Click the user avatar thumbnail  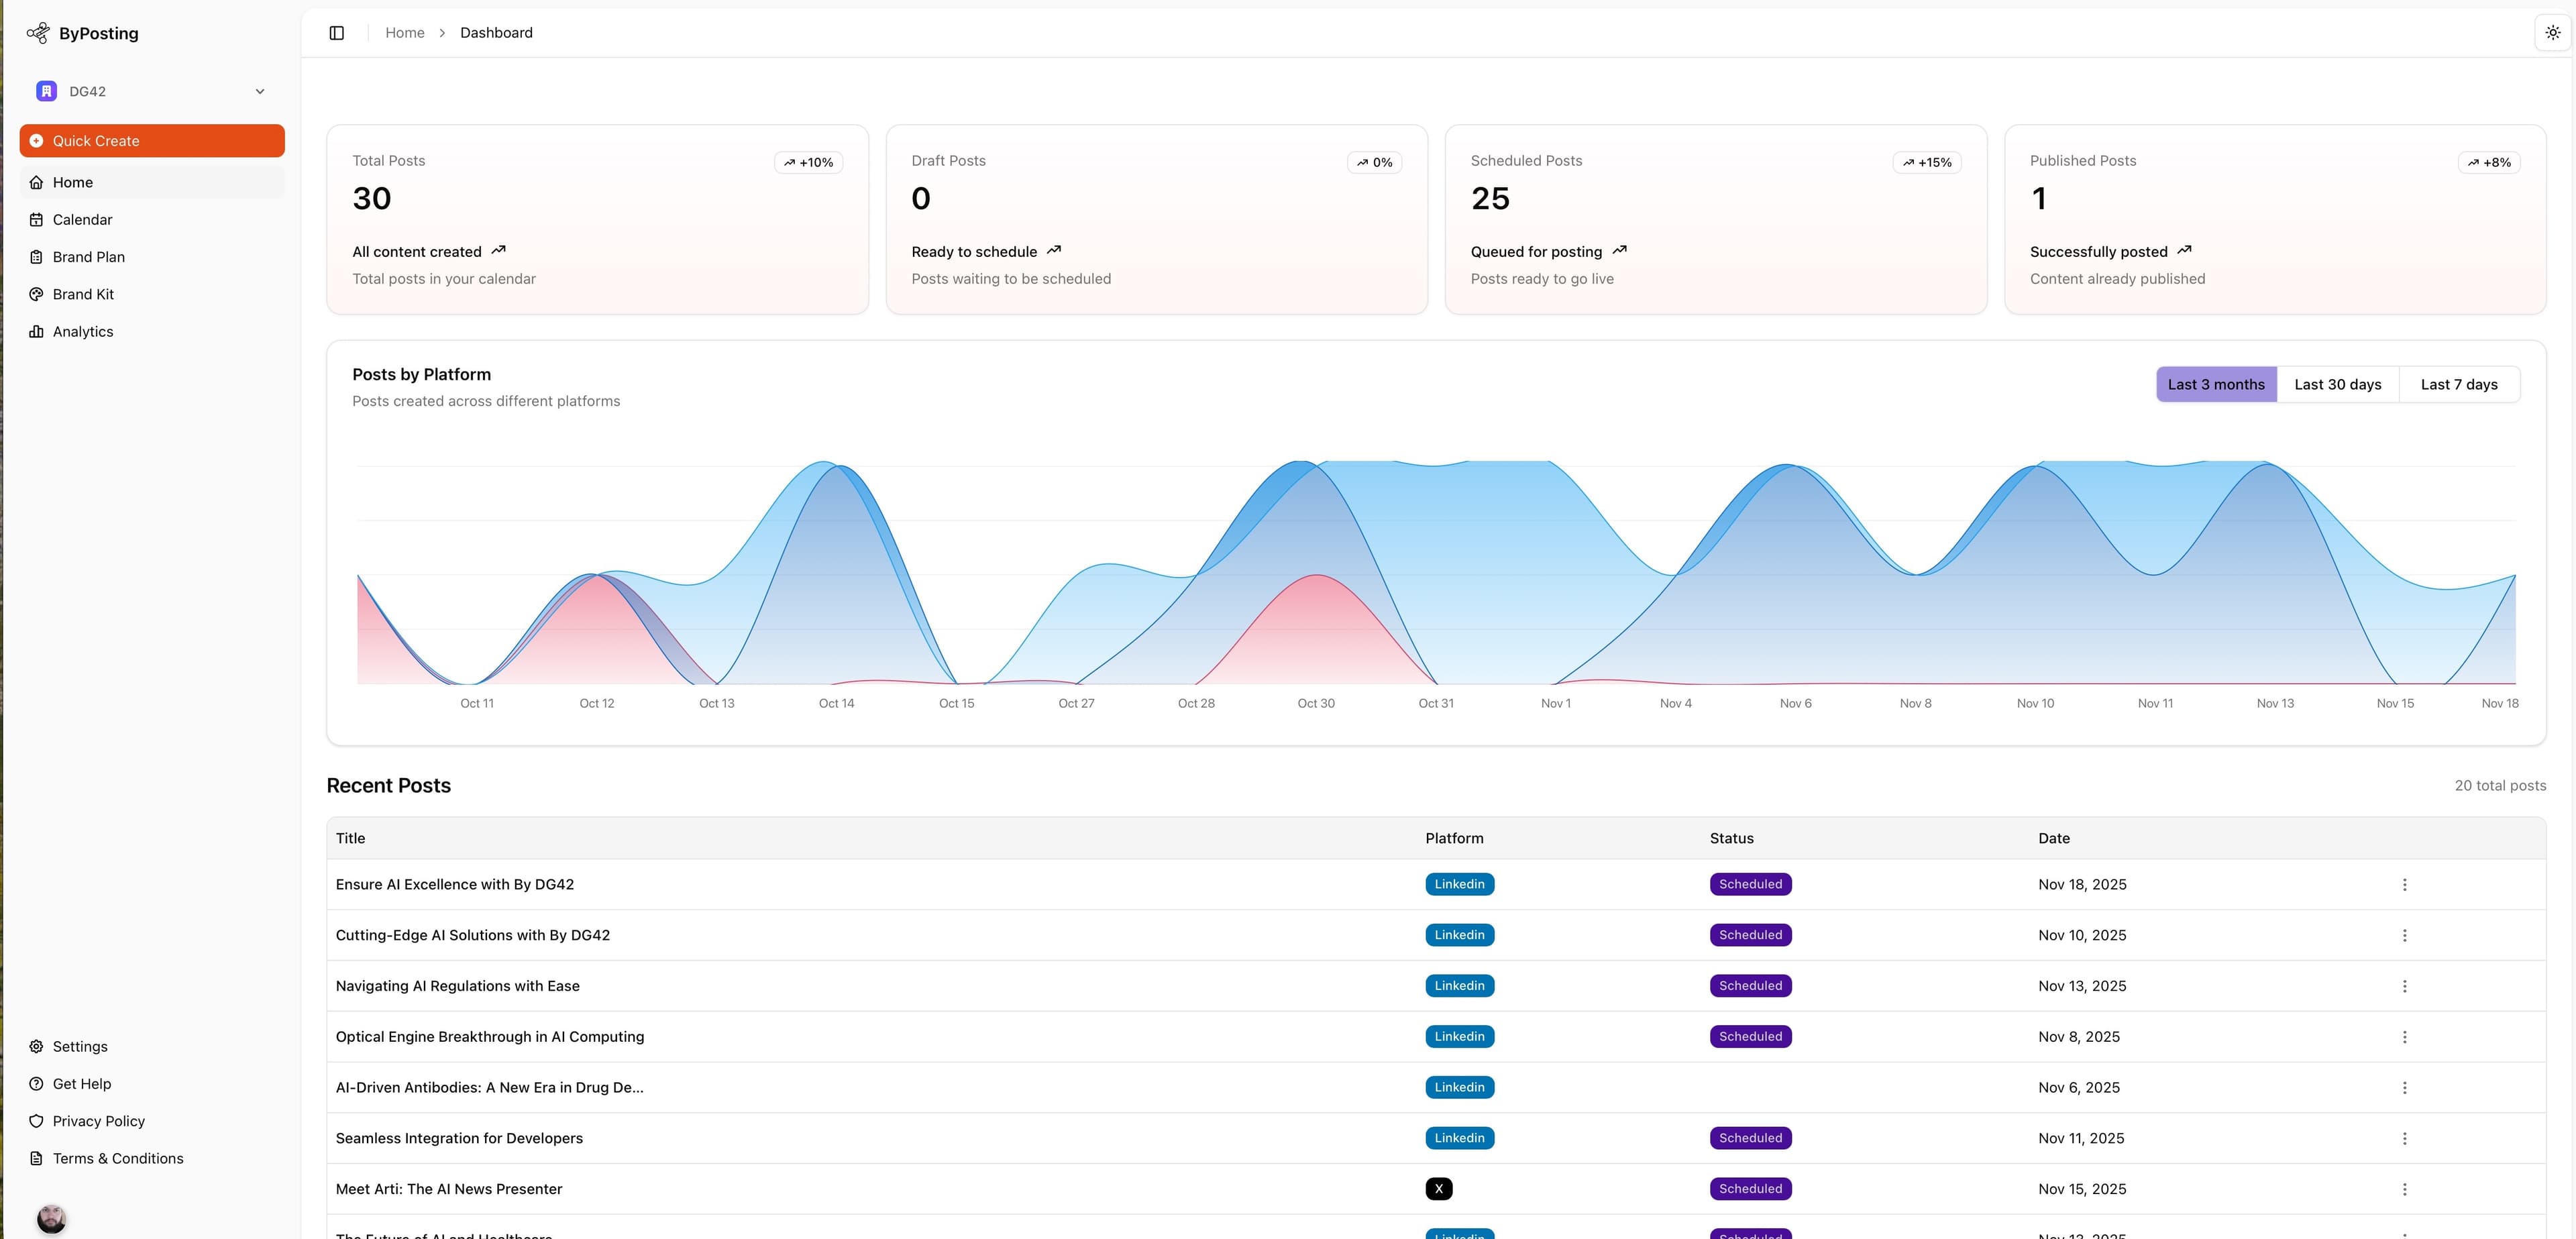tap(51, 1218)
